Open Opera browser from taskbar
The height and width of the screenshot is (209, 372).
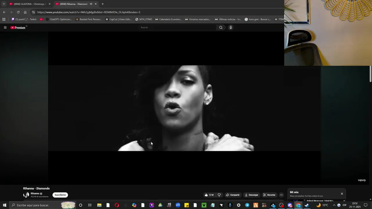pyautogui.click(x=117, y=205)
